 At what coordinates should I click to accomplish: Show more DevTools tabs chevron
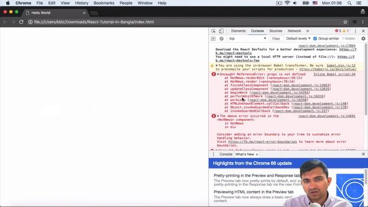pyautogui.click(x=308, y=31)
